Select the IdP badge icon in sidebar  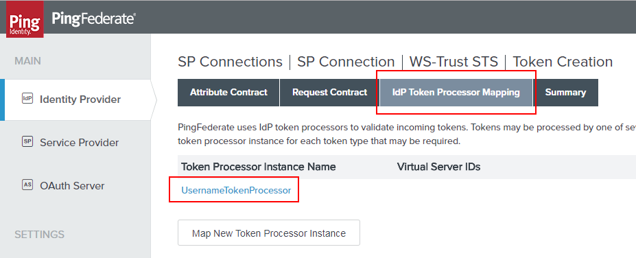27,99
